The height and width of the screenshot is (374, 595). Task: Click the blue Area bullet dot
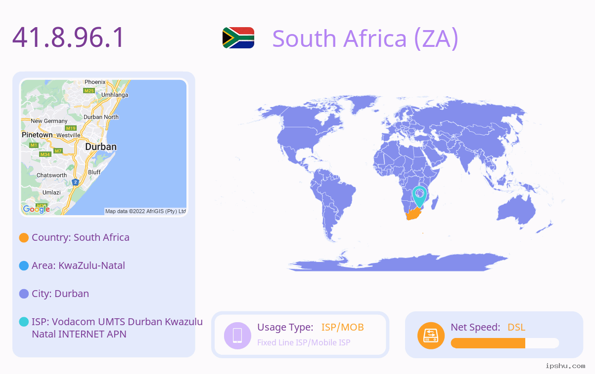24,266
